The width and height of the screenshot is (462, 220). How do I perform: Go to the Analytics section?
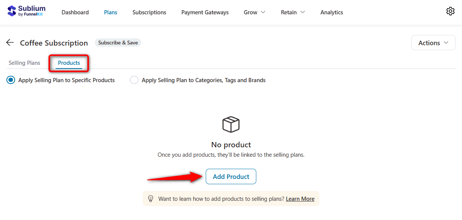[331, 12]
